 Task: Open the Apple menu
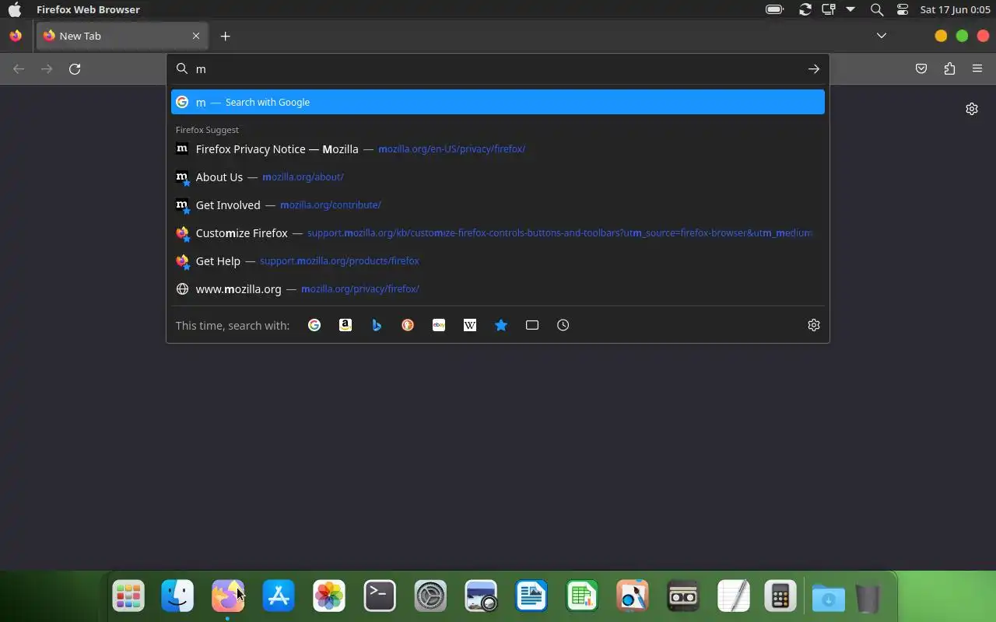tap(15, 10)
